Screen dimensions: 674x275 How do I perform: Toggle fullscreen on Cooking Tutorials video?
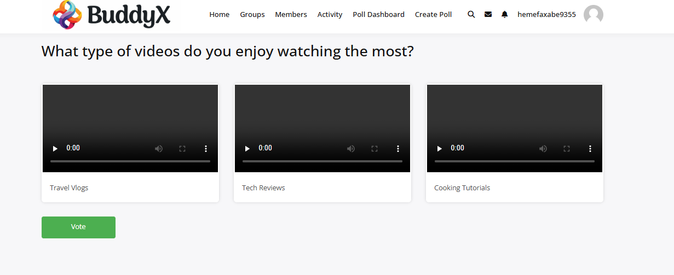click(x=567, y=148)
